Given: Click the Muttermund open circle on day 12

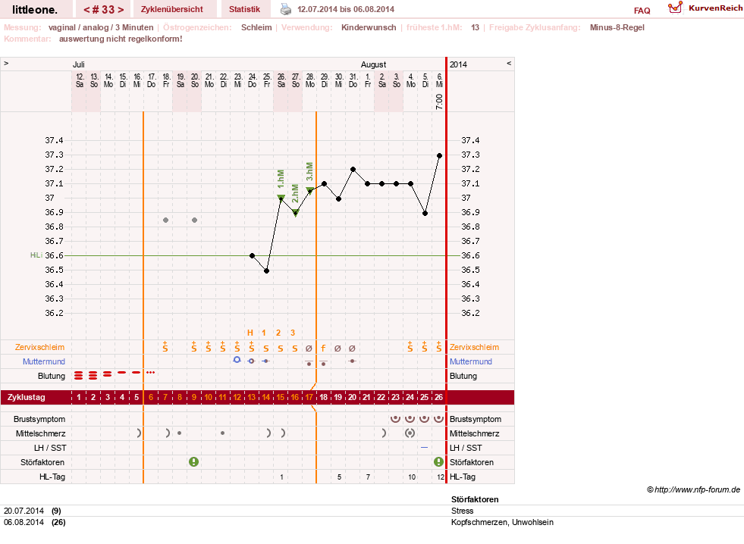Looking at the screenshot, I should coord(237,360).
